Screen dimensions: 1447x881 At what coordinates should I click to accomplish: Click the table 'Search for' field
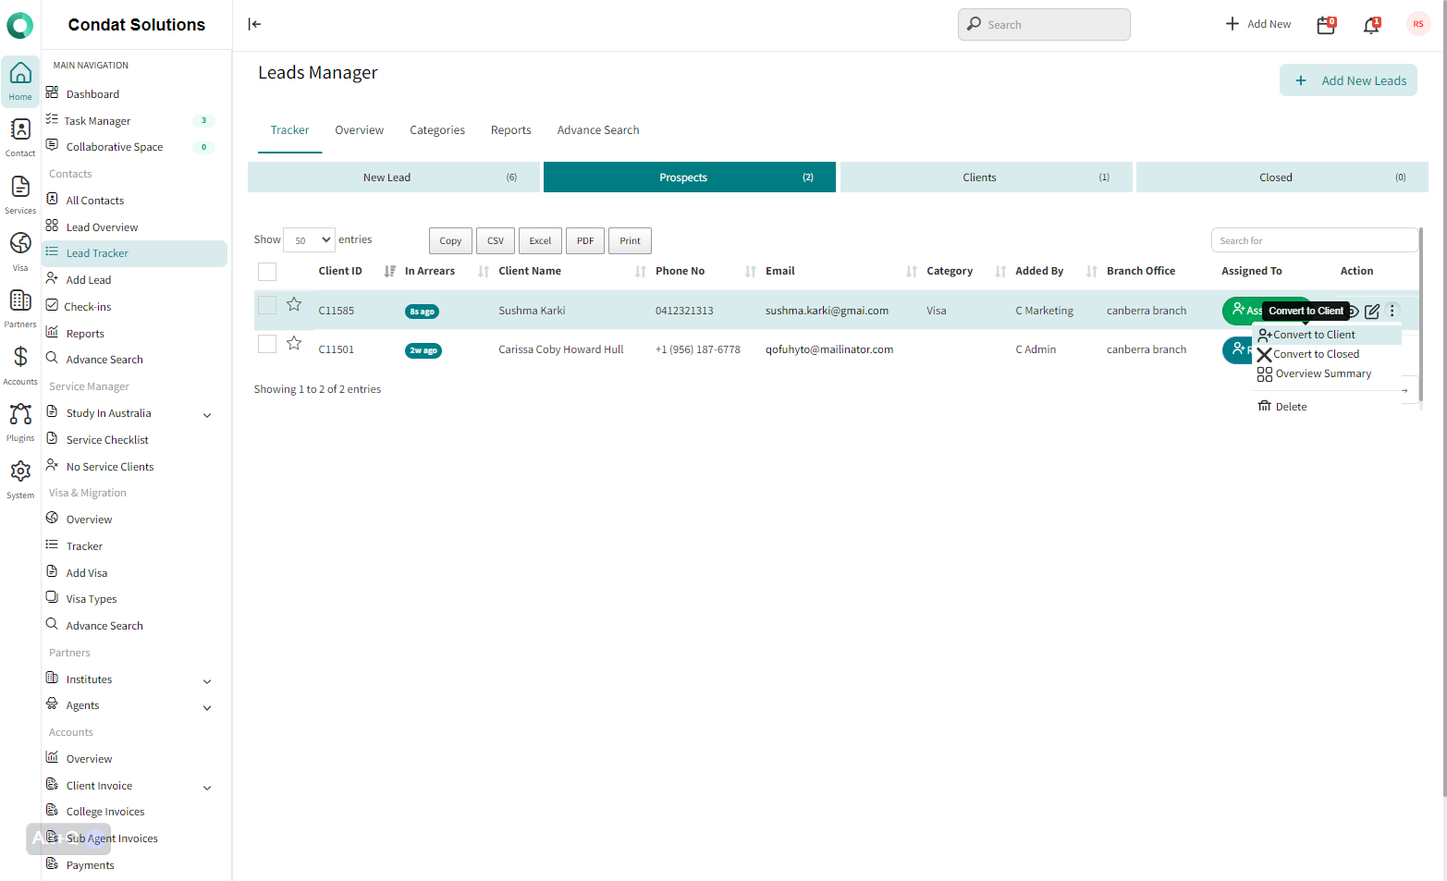(1314, 240)
